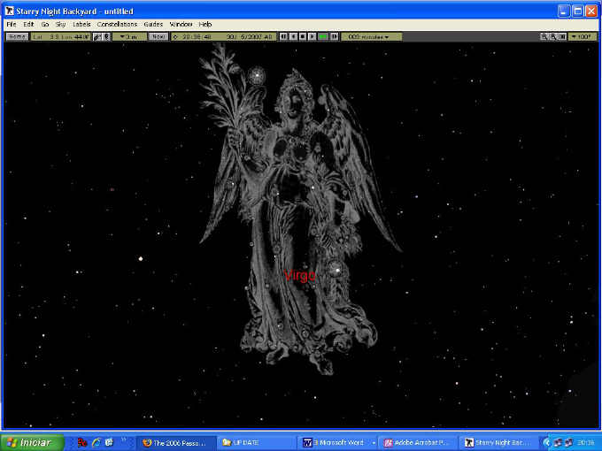Click the date field ending in 2007 AD
602x451 pixels.
click(249, 37)
